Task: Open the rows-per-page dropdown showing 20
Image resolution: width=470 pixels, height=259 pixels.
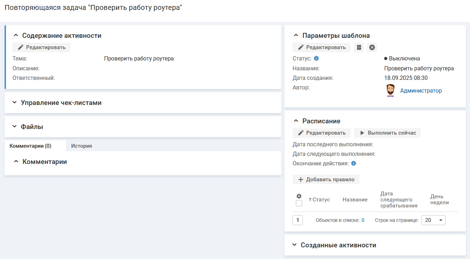Action: tap(433, 220)
